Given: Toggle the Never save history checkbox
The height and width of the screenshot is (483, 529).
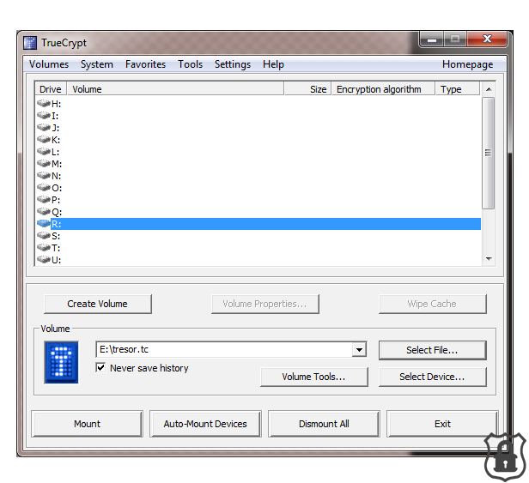Looking at the screenshot, I should pyautogui.click(x=100, y=367).
